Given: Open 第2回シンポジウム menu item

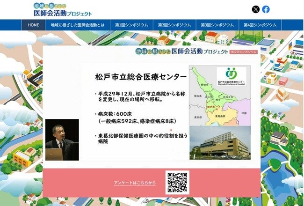Looking at the screenshot, I should (x=174, y=25).
